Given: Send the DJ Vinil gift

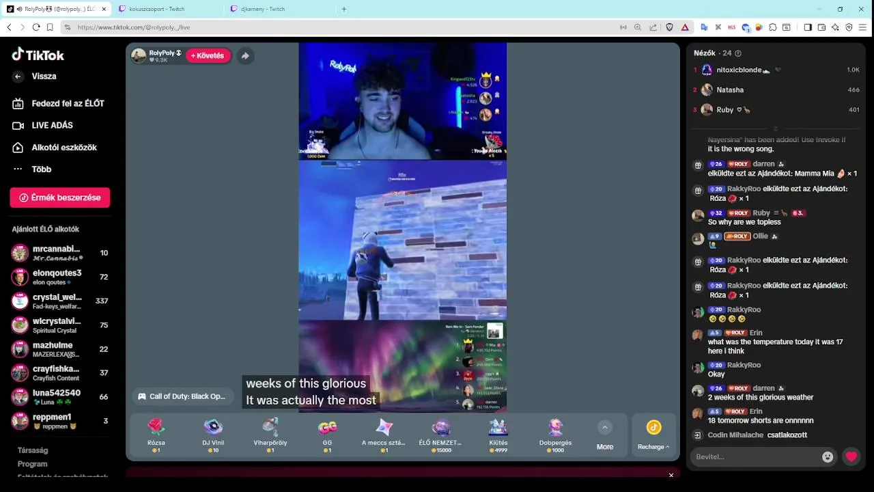Looking at the screenshot, I should (213, 435).
